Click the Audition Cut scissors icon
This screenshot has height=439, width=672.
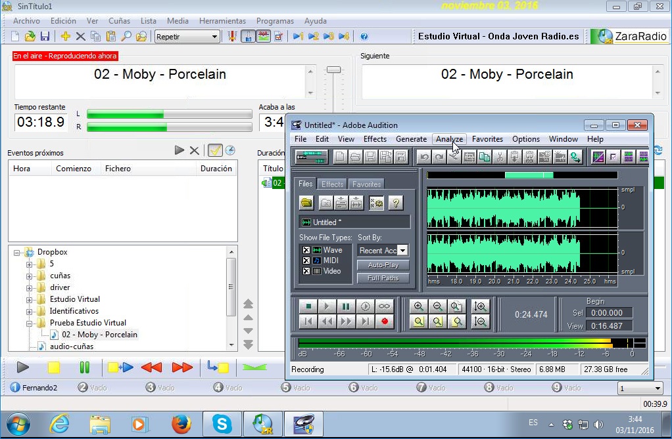coord(499,157)
